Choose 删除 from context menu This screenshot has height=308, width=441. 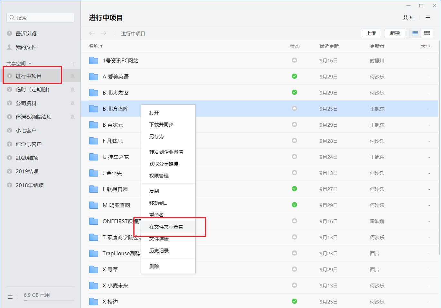pyautogui.click(x=168, y=266)
